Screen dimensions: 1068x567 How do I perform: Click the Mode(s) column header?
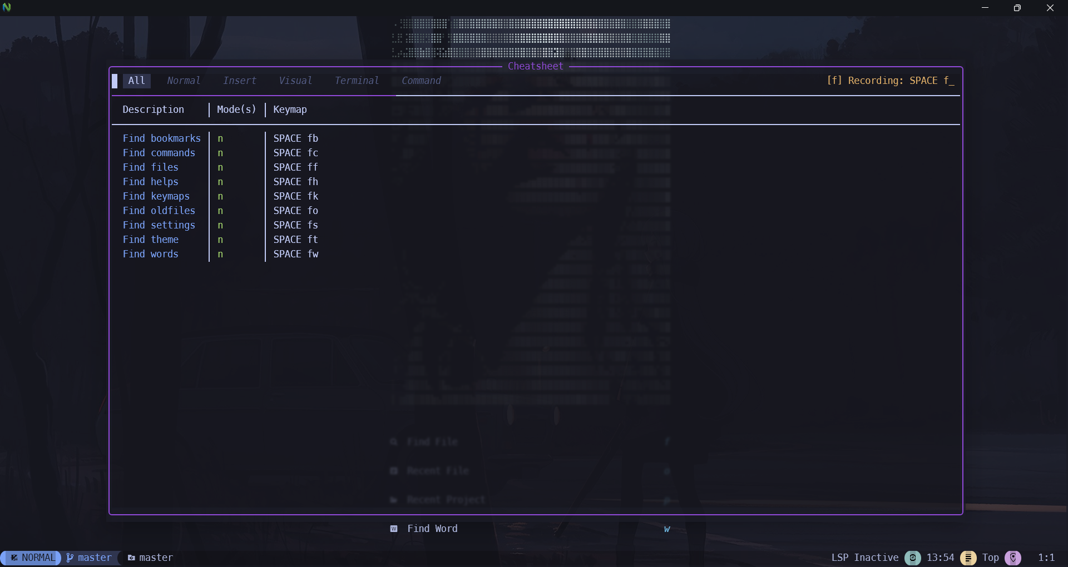(x=236, y=110)
